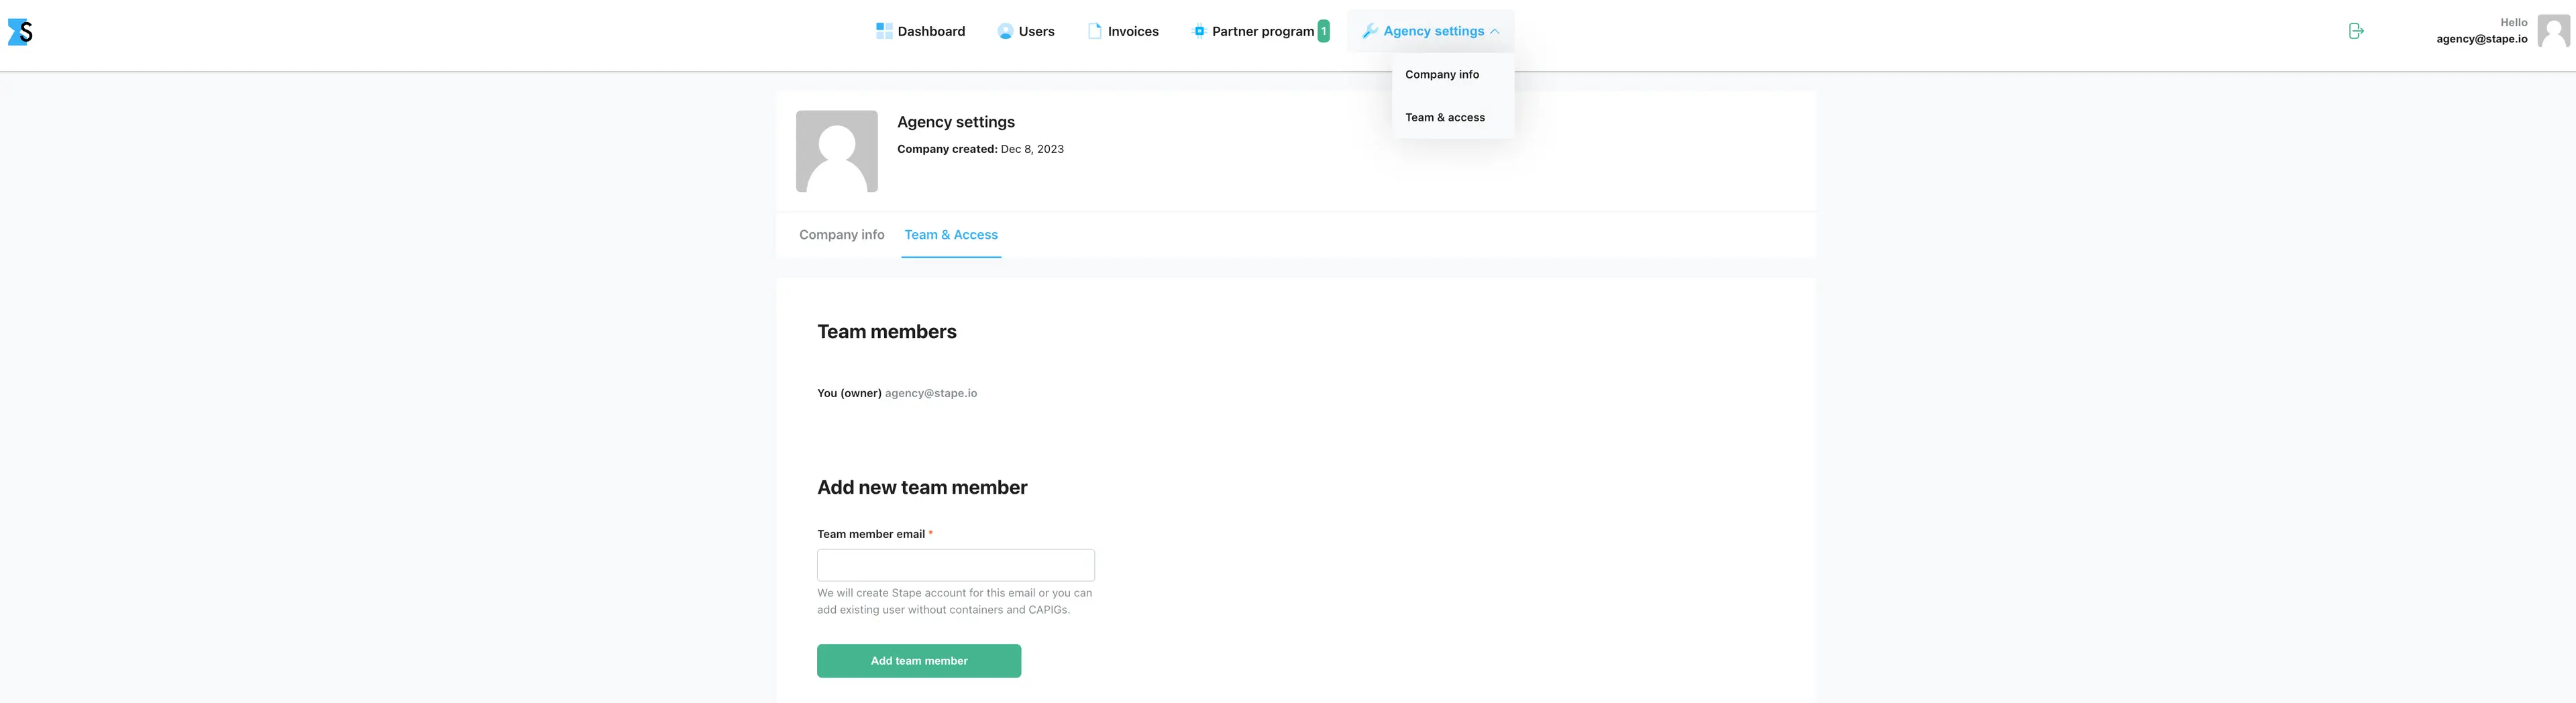The width and height of the screenshot is (2576, 703).
Task: Select Team & access in the dropdown menu
Action: tap(1445, 117)
